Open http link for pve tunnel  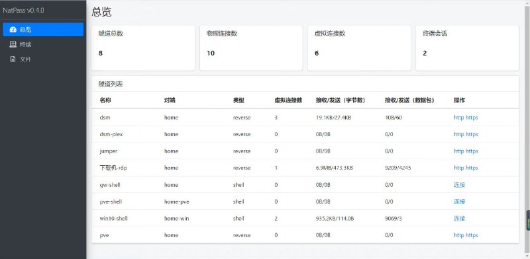pyautogui.click(x=458, y=235)
